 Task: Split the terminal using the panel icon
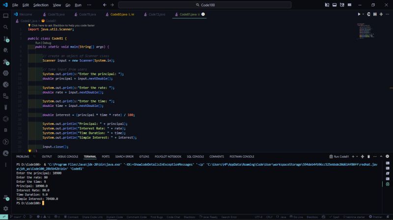click(363, 156)
